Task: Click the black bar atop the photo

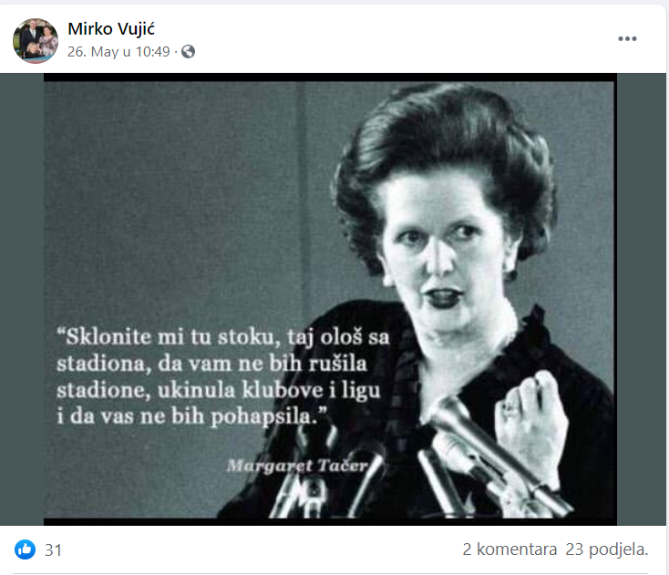Action: 330,77
